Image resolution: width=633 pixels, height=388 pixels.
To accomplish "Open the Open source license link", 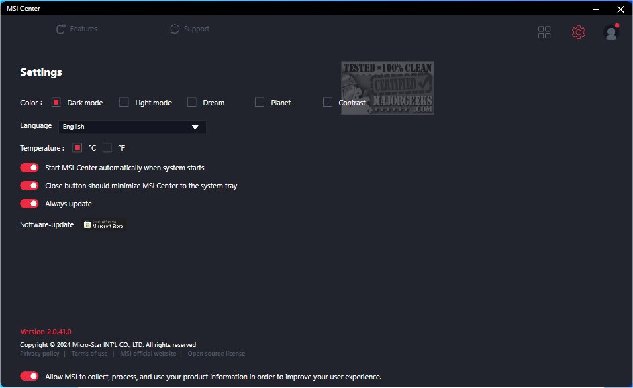I will (x=216, y=354).
